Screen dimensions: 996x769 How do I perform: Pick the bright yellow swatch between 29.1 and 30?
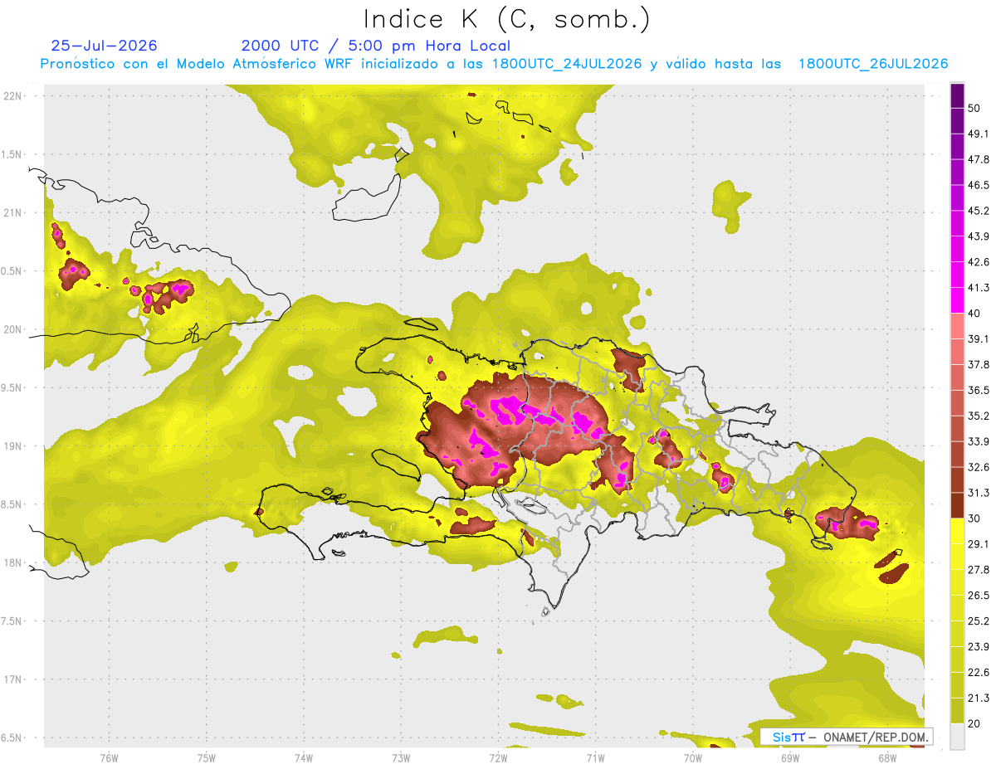point(957,531)
